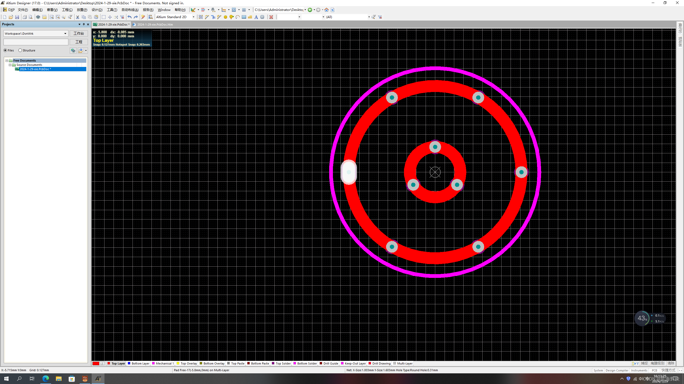Open the 设计(D) menu
The height and width of the screenshot is (384, 684).
97,10
